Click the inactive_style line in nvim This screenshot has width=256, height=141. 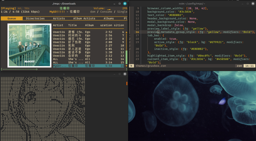tap(181, 49)
